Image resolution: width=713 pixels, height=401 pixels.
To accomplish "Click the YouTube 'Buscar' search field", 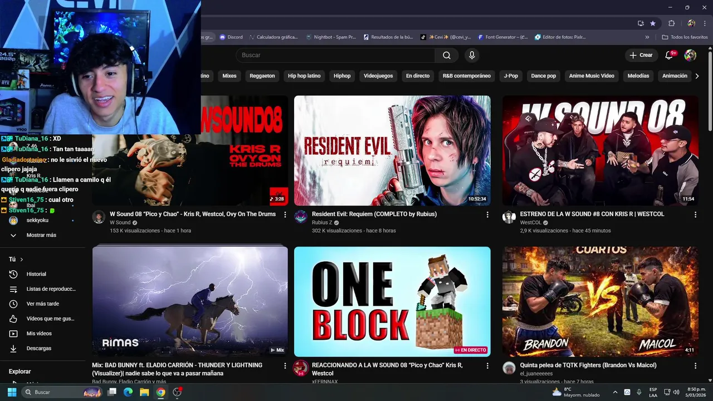I will click(335, 55).
